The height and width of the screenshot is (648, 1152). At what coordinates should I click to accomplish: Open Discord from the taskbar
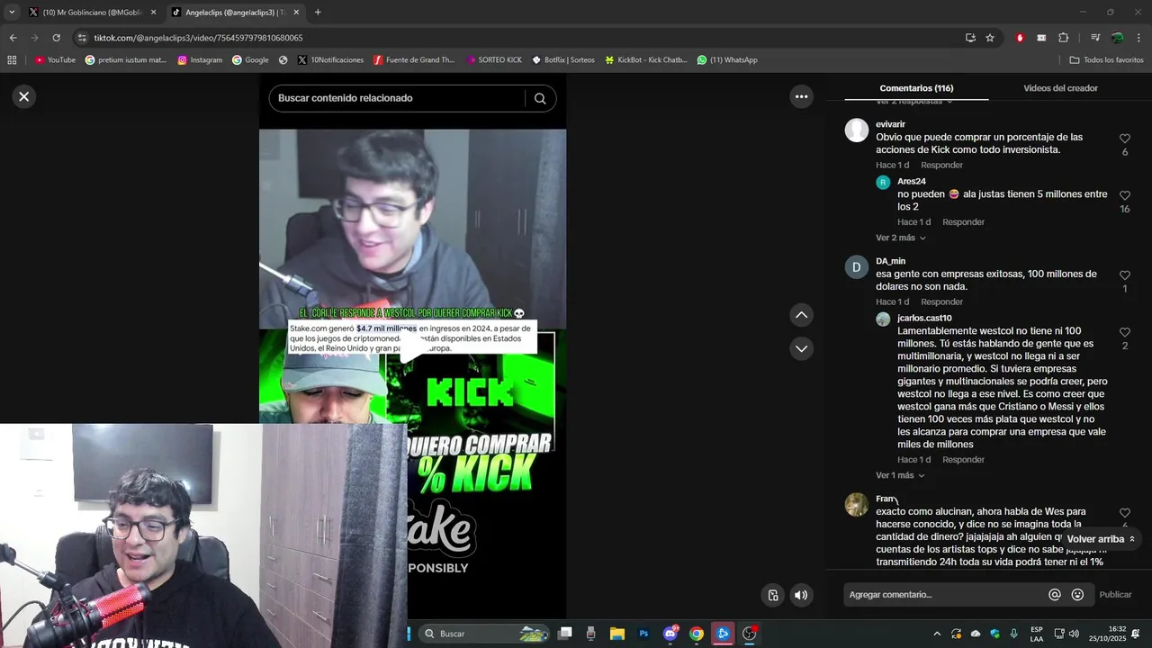(670, 634)
